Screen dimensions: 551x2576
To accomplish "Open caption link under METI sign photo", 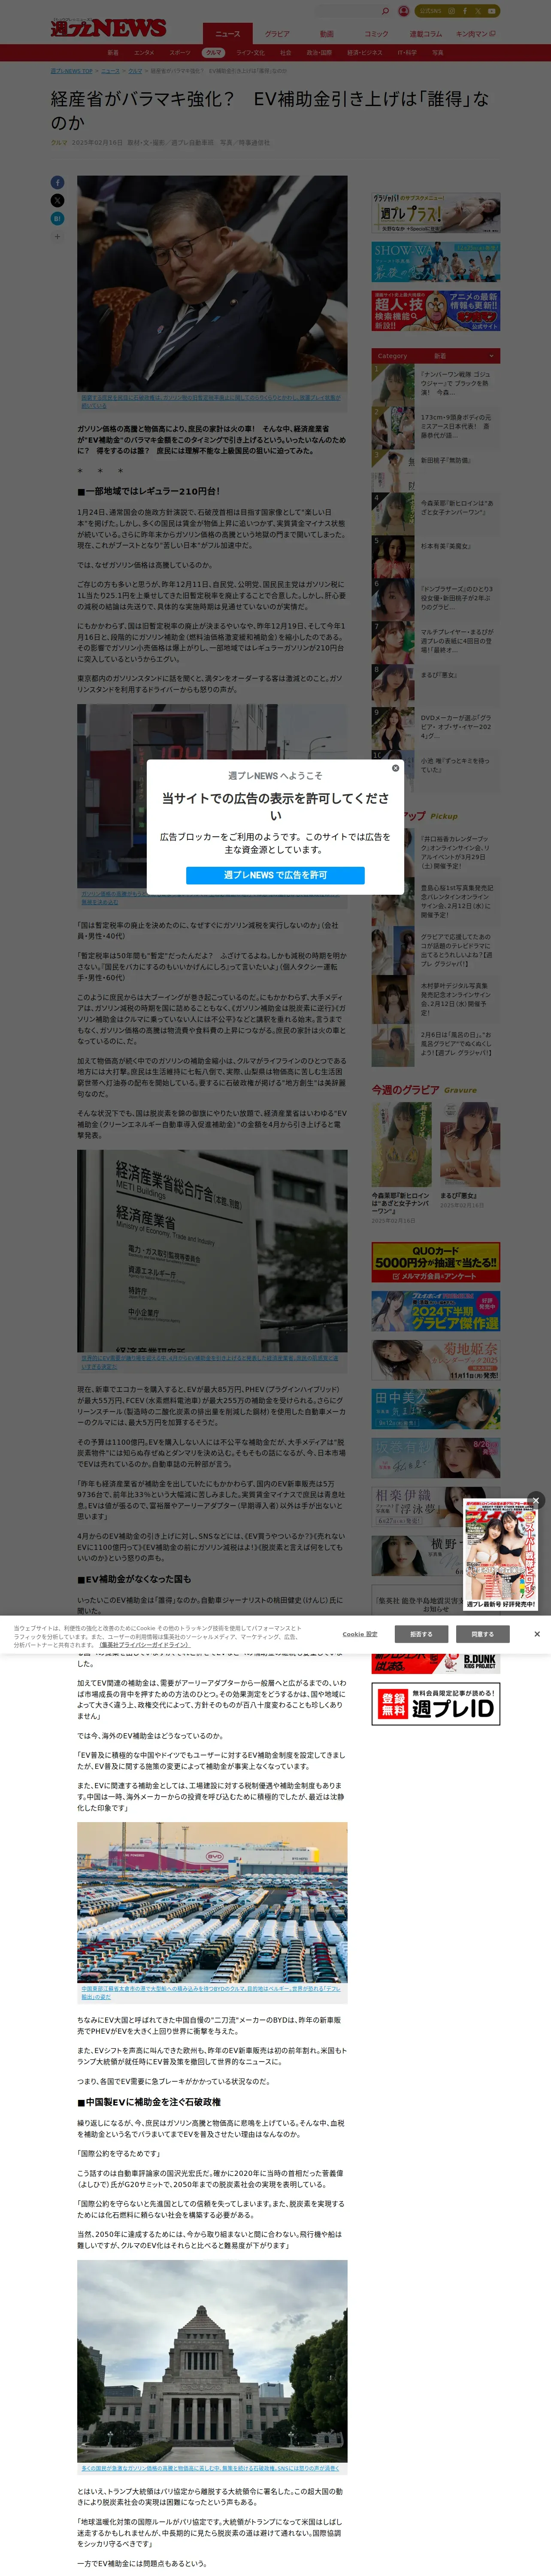I will coord(209,1362).
